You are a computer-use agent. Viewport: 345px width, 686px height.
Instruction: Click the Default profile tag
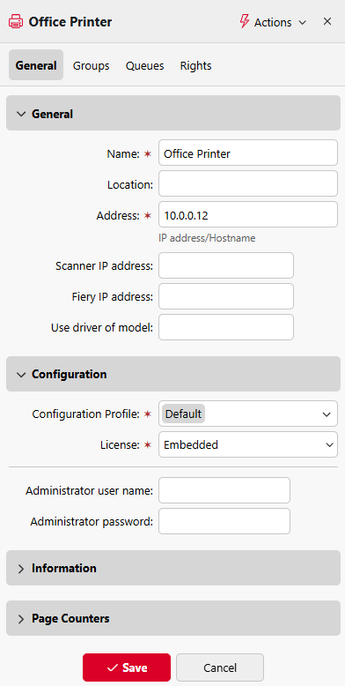183,414
